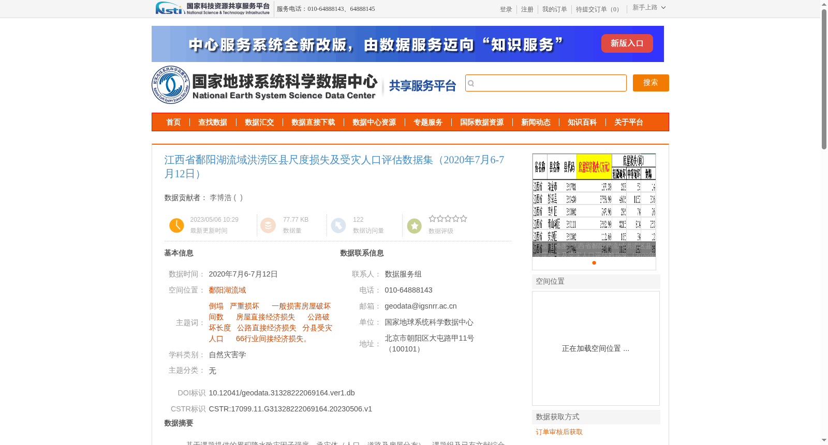Click the 鄱阳湖流域 location link
Image resolution: width=828 pixels, height=445 pixels.
[x=227, y=290]
